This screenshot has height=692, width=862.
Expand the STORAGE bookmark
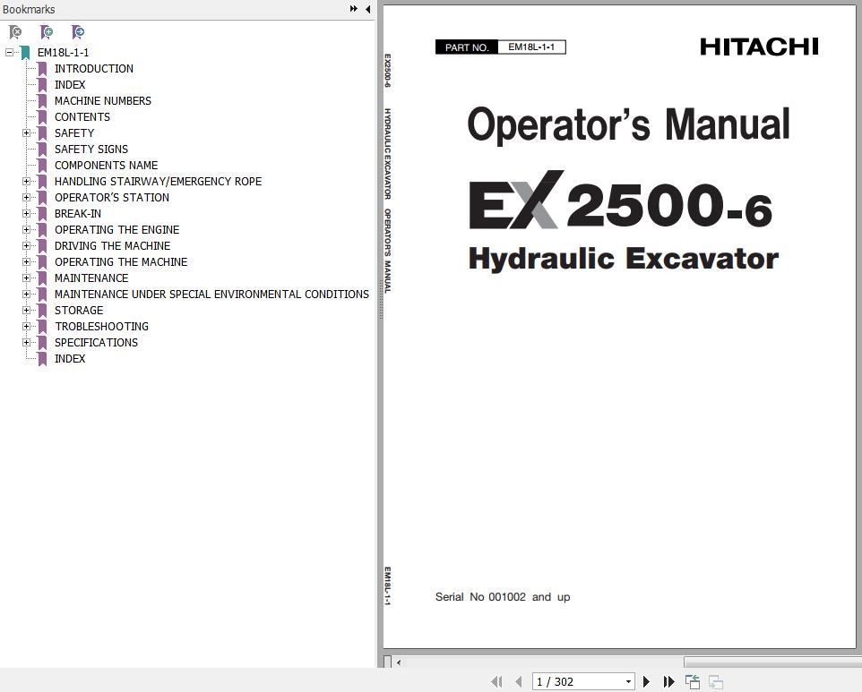coord(26,311)
